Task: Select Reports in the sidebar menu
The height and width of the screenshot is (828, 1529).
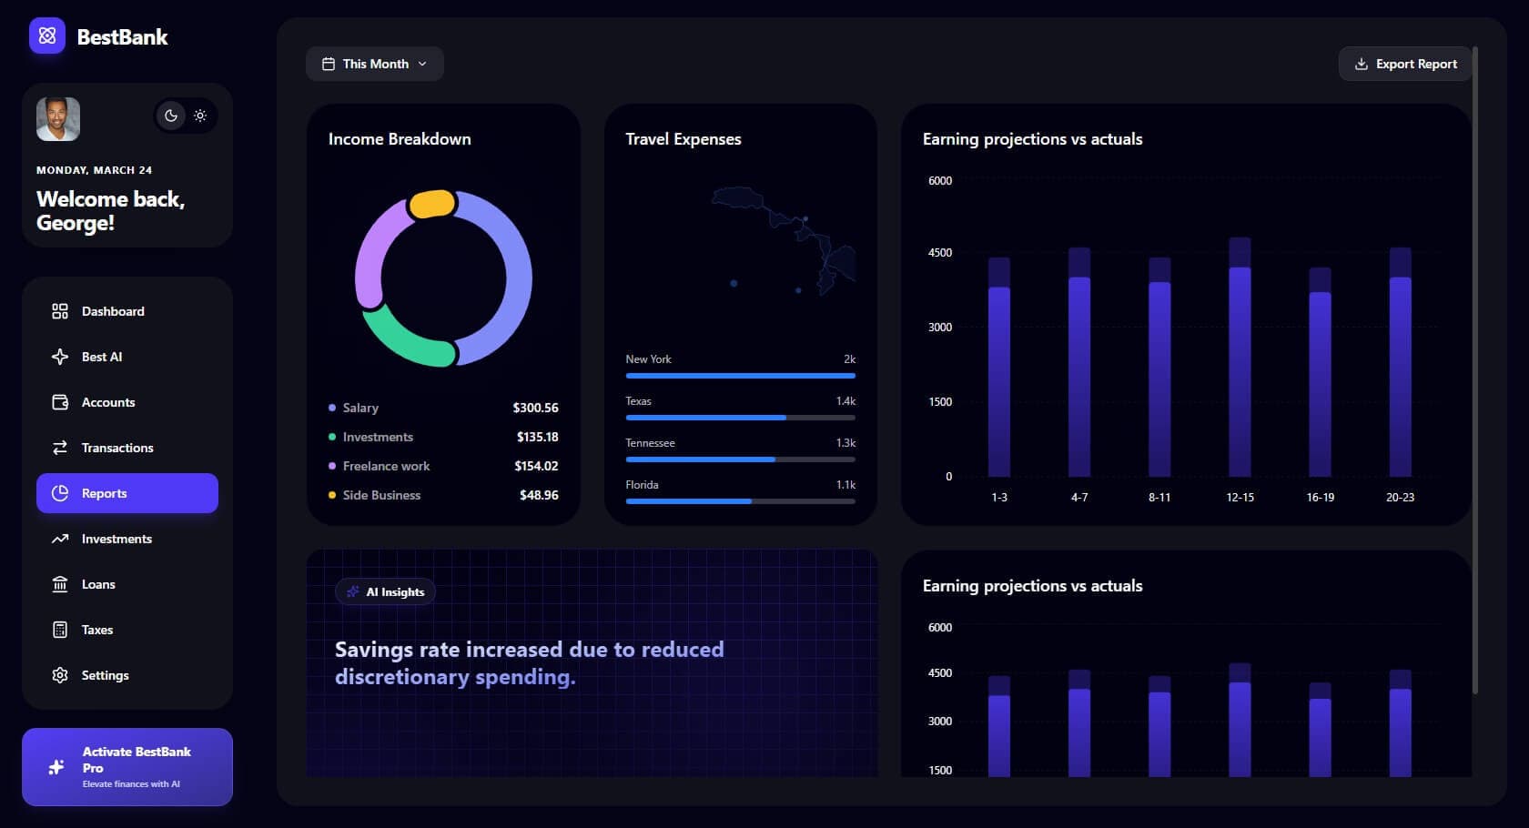Action: [x=127, y=493]
